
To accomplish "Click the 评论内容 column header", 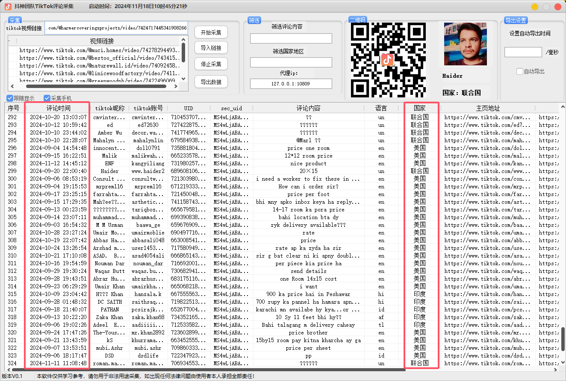I will click(x=308, y=108).
